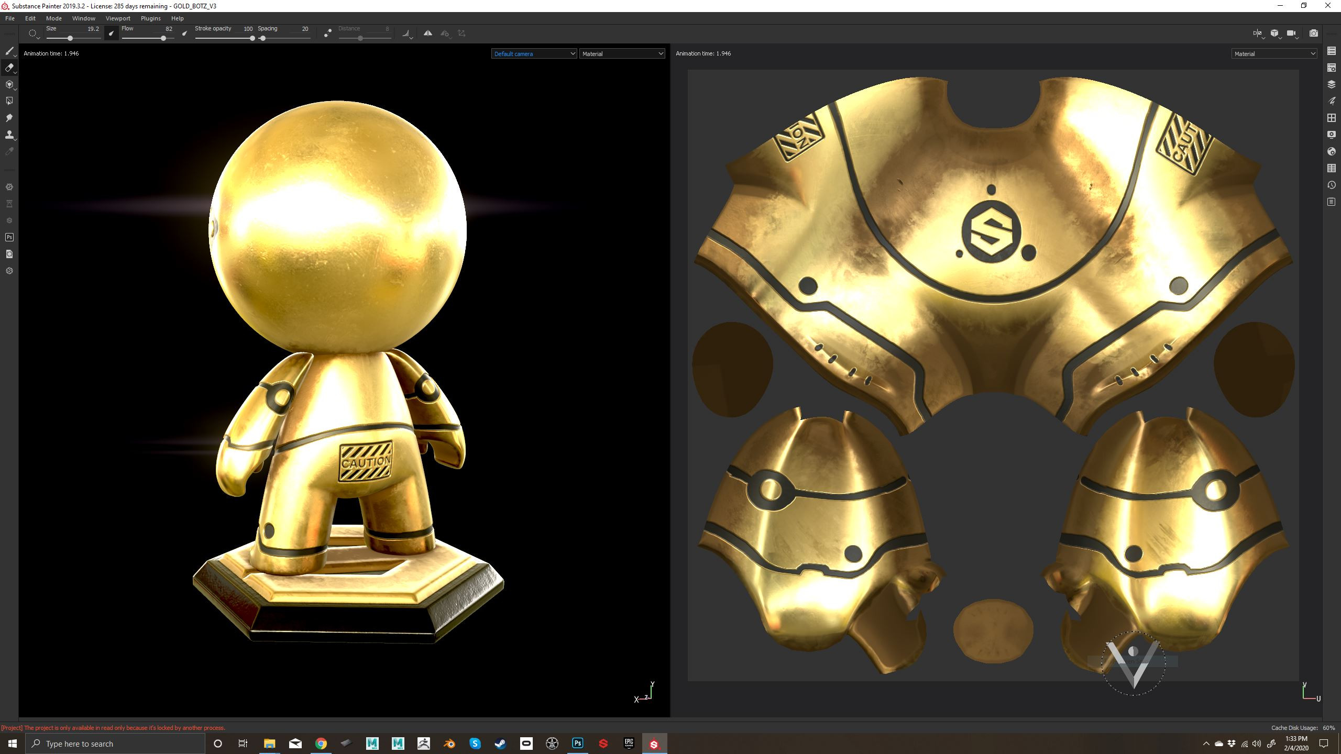Open the Viewport menu
The image size is (1341, 754).
[x=118, y=18]
